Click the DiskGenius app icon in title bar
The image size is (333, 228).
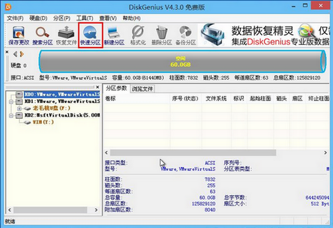8,7
